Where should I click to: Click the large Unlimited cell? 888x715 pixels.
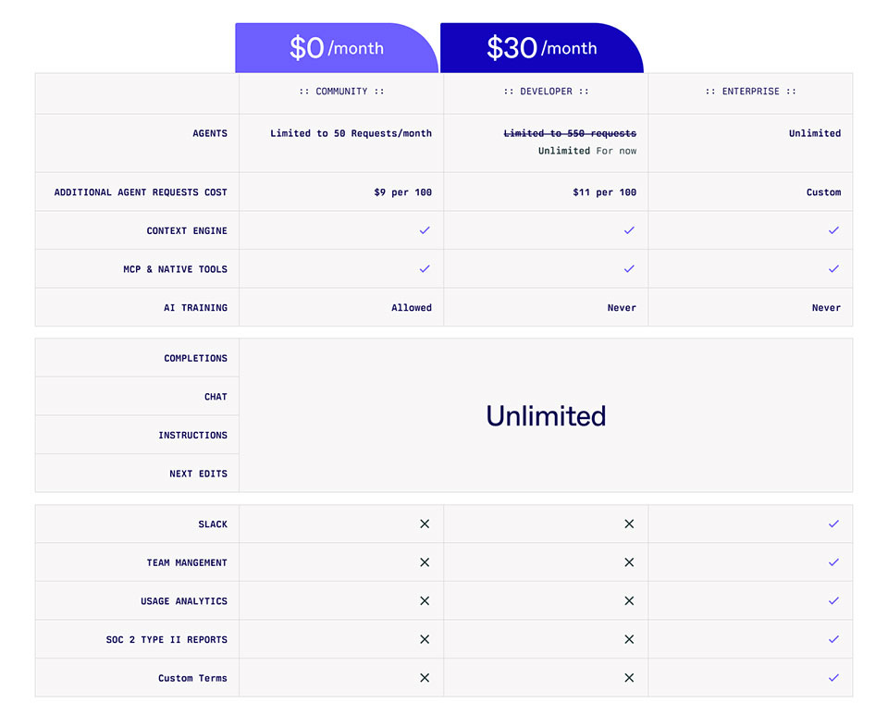pyautogui.click(x=546, y=415)
